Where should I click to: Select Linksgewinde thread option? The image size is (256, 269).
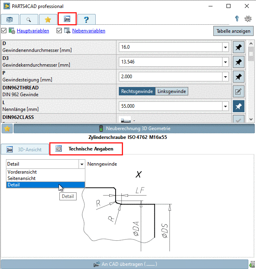172,91
